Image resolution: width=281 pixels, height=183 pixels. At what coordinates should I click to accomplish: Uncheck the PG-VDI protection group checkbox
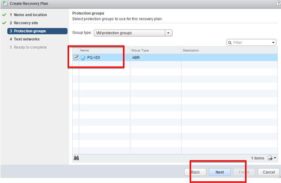(76, 58)
